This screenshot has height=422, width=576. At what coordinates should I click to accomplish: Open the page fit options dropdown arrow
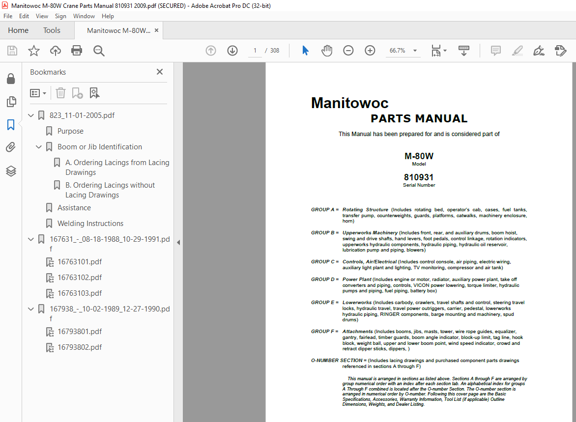point(445,51)
